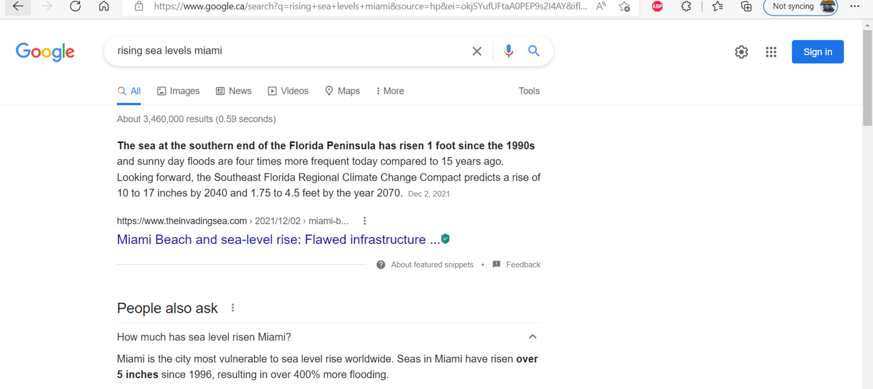
Task: Click the blue search magnifier icon
Action: pos(534,51)
